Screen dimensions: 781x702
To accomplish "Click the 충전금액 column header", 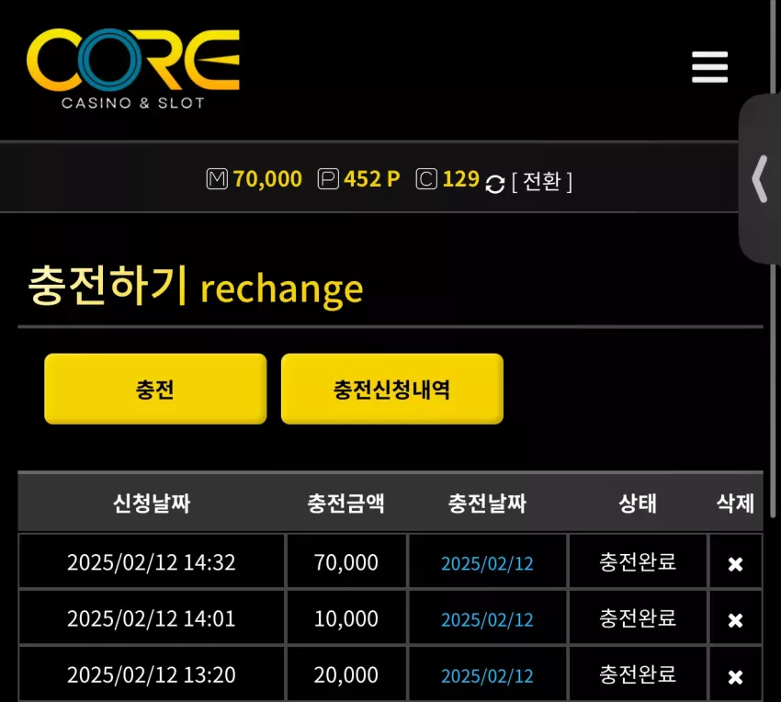I will click(345, 504).
